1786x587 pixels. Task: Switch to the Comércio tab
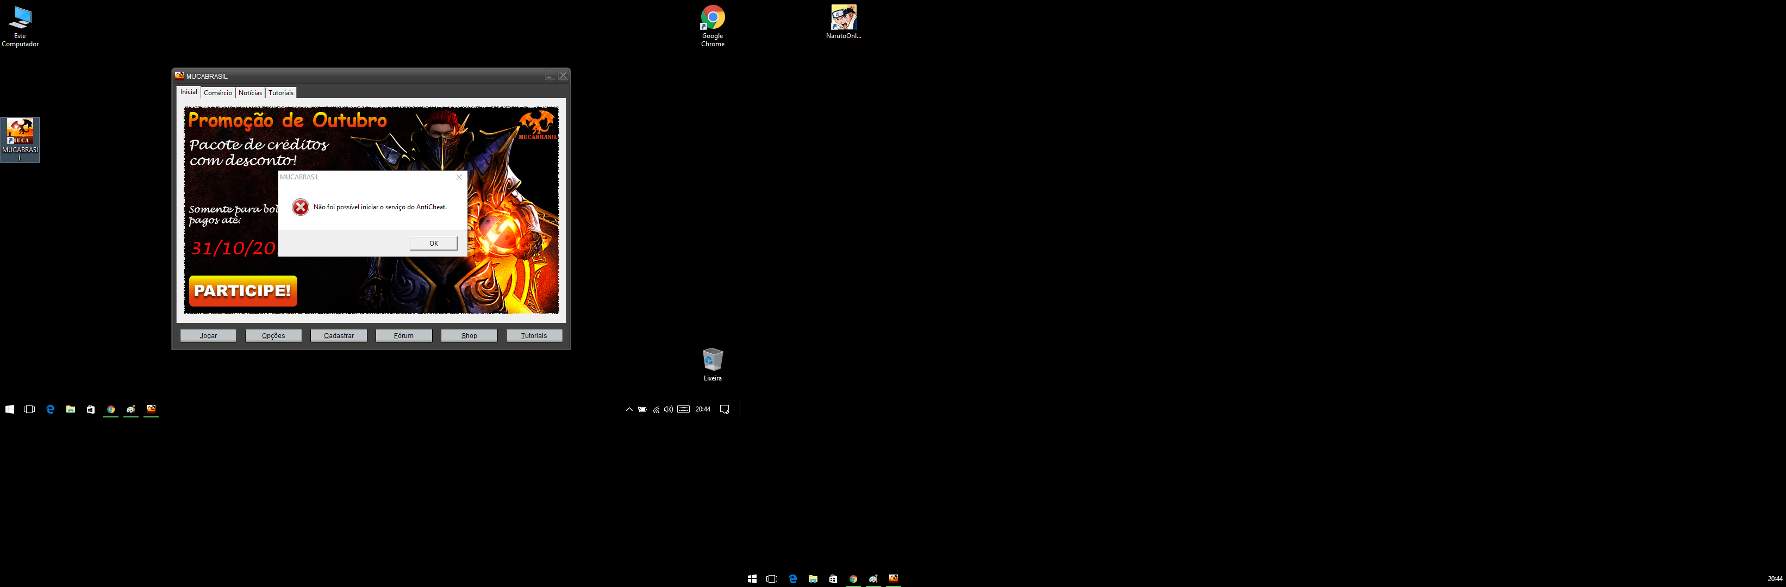pos(218,93)
